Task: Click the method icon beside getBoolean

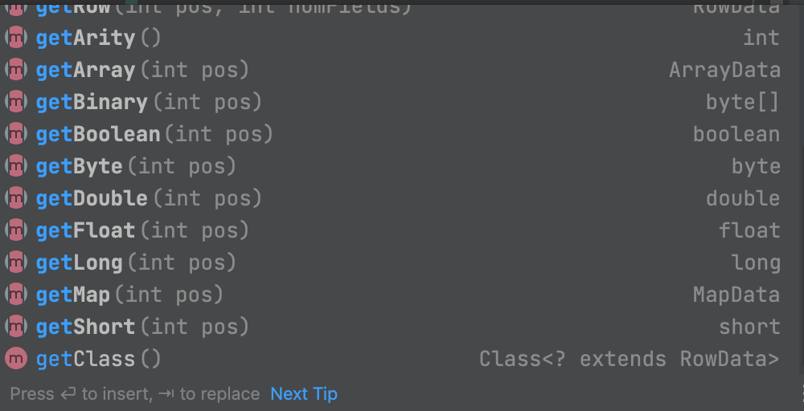Action: click(x=16, y=134)
